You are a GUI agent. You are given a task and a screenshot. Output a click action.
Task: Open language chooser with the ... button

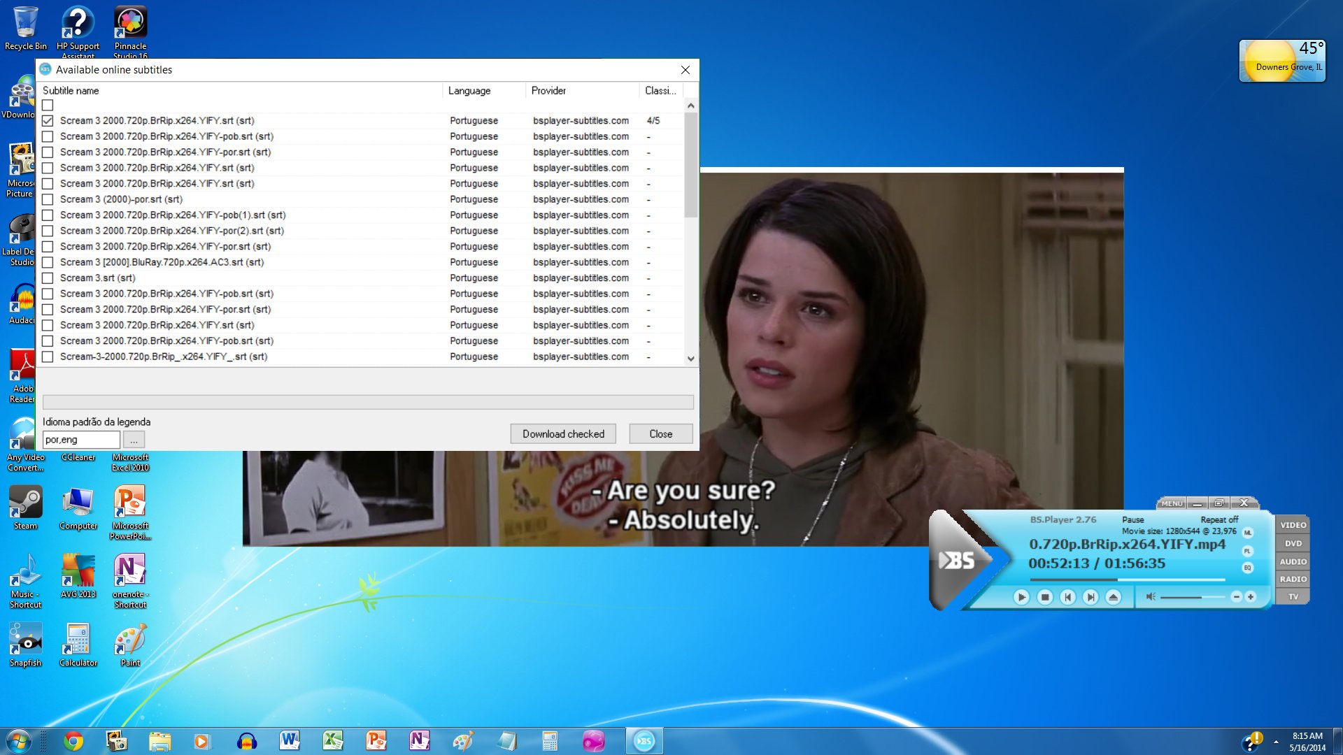pyautogui.click(x=134, y=440)
